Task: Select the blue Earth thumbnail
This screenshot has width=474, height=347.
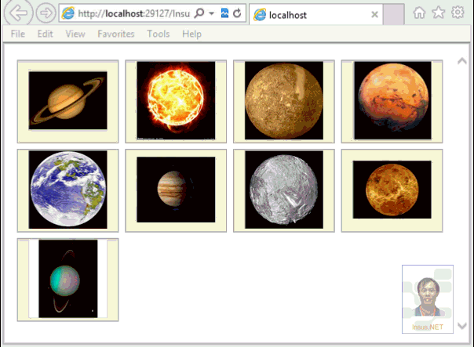Action: point(68,190)
